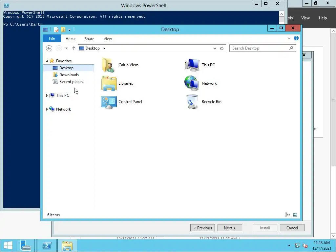Select This PC in navigation pane
This screenshot has width=336, height=252.
[x=63, y=95]
